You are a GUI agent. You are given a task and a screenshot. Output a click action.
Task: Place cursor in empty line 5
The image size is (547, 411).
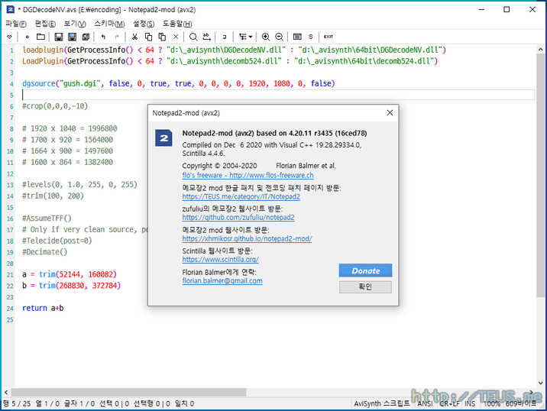click(x=278, y=95)
